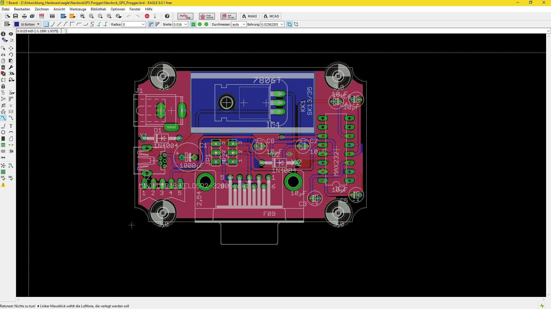Click the Zoom in magnifier icon
Viewport: 551px width, 309px height.
91,16
